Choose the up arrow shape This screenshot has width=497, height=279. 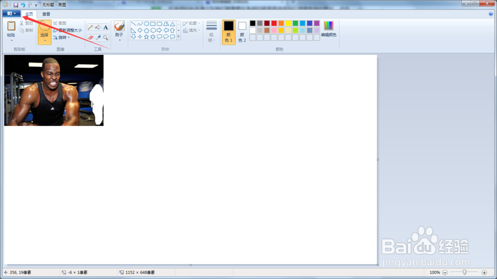tap(172, 30)
